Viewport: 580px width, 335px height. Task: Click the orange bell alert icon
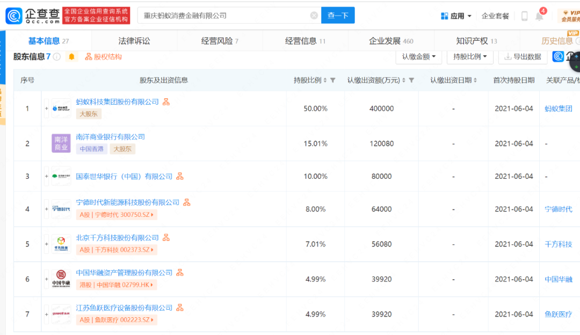[71, 56]
